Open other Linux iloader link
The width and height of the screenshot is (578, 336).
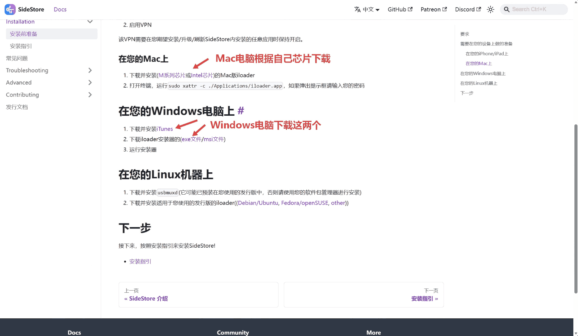tap(338, 203)
